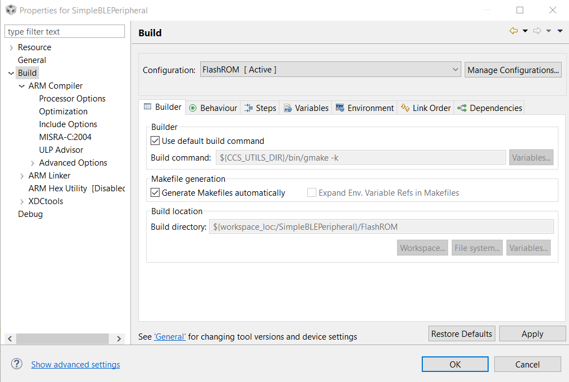
Task: Click the Build directory input field
Action: tap(382, 227)
